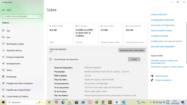Click the Pesquisar taskbar search box
Screen dimensions: 187x105
26,102
